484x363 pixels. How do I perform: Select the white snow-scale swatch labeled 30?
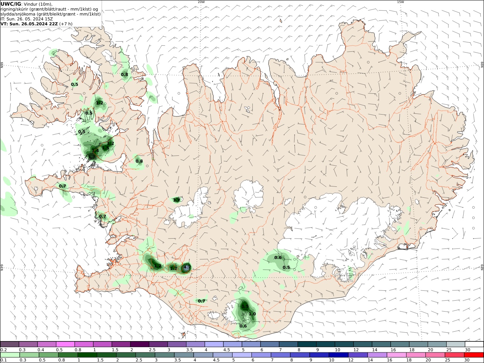click(x=474, y=344)
